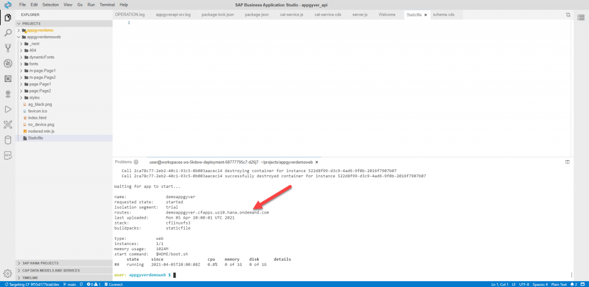Switch to appgyverapi-srv.log tab
589x287 pixels.
pos(173,14)
